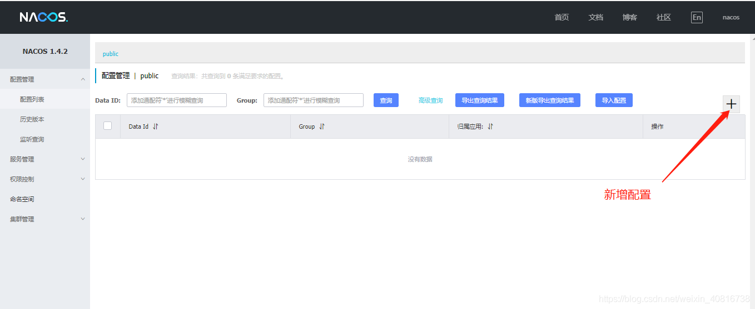Image resolution: width=755 pixels, height=309 pixels.
Task: Click 新版导出查询结果 button
Action: pyautogui.click(x=550, y=100)
